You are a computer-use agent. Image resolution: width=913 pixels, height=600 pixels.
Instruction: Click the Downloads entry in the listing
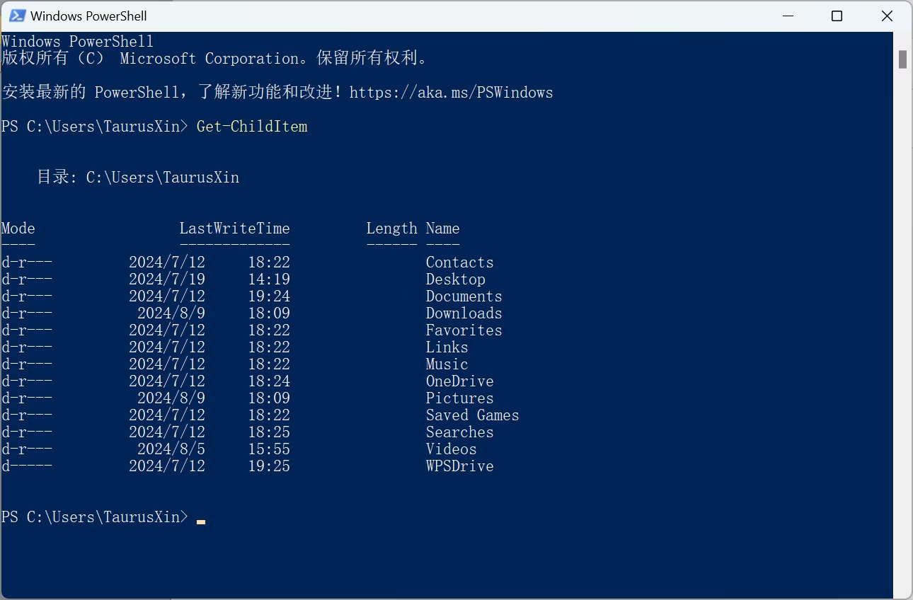coord(464,313)
